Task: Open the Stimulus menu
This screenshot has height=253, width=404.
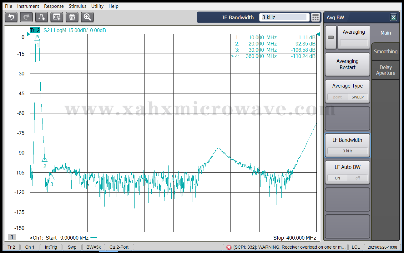Action: click(78, 6)
